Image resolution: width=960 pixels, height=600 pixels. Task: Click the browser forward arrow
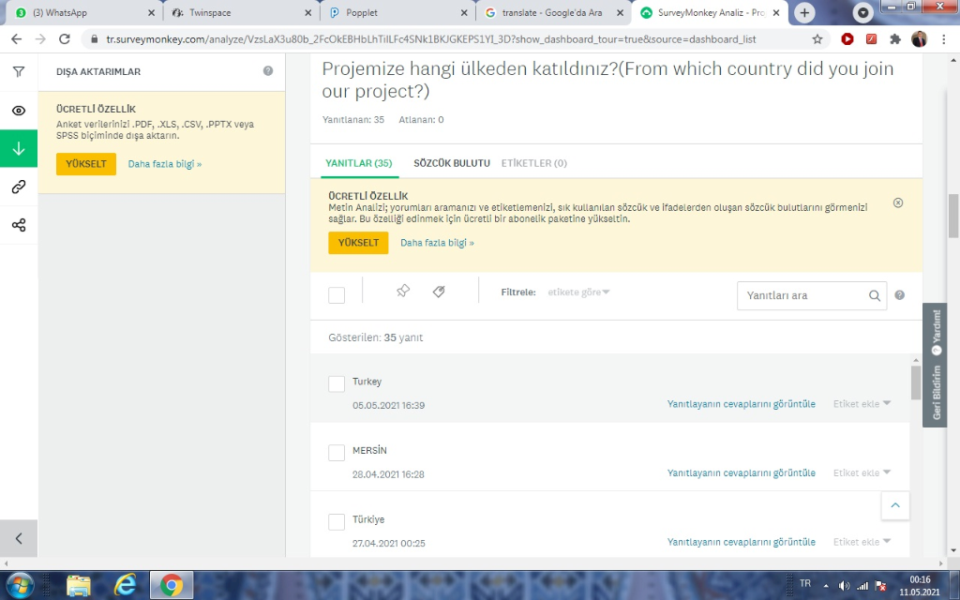click(x=40, y=39)
